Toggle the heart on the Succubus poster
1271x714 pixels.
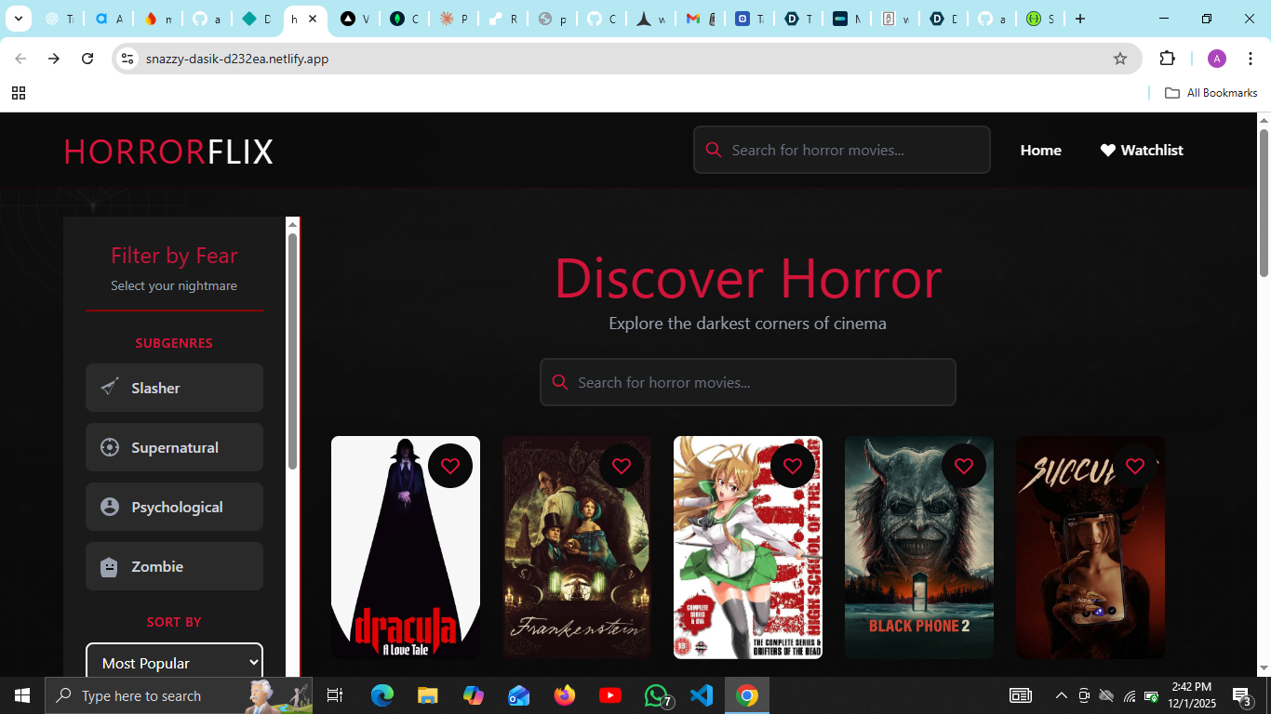[x=1135, y=466]
